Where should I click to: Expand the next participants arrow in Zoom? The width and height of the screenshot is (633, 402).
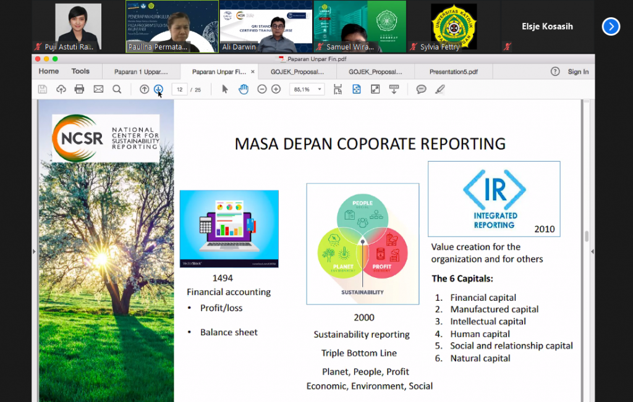click(x=611, y=27)
